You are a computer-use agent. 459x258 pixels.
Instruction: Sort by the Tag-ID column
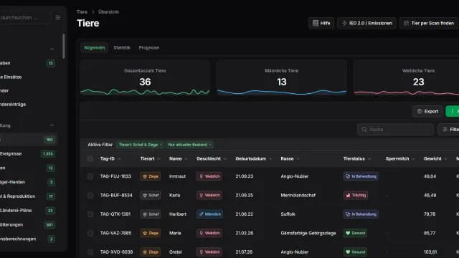click(x=110, y=159)
